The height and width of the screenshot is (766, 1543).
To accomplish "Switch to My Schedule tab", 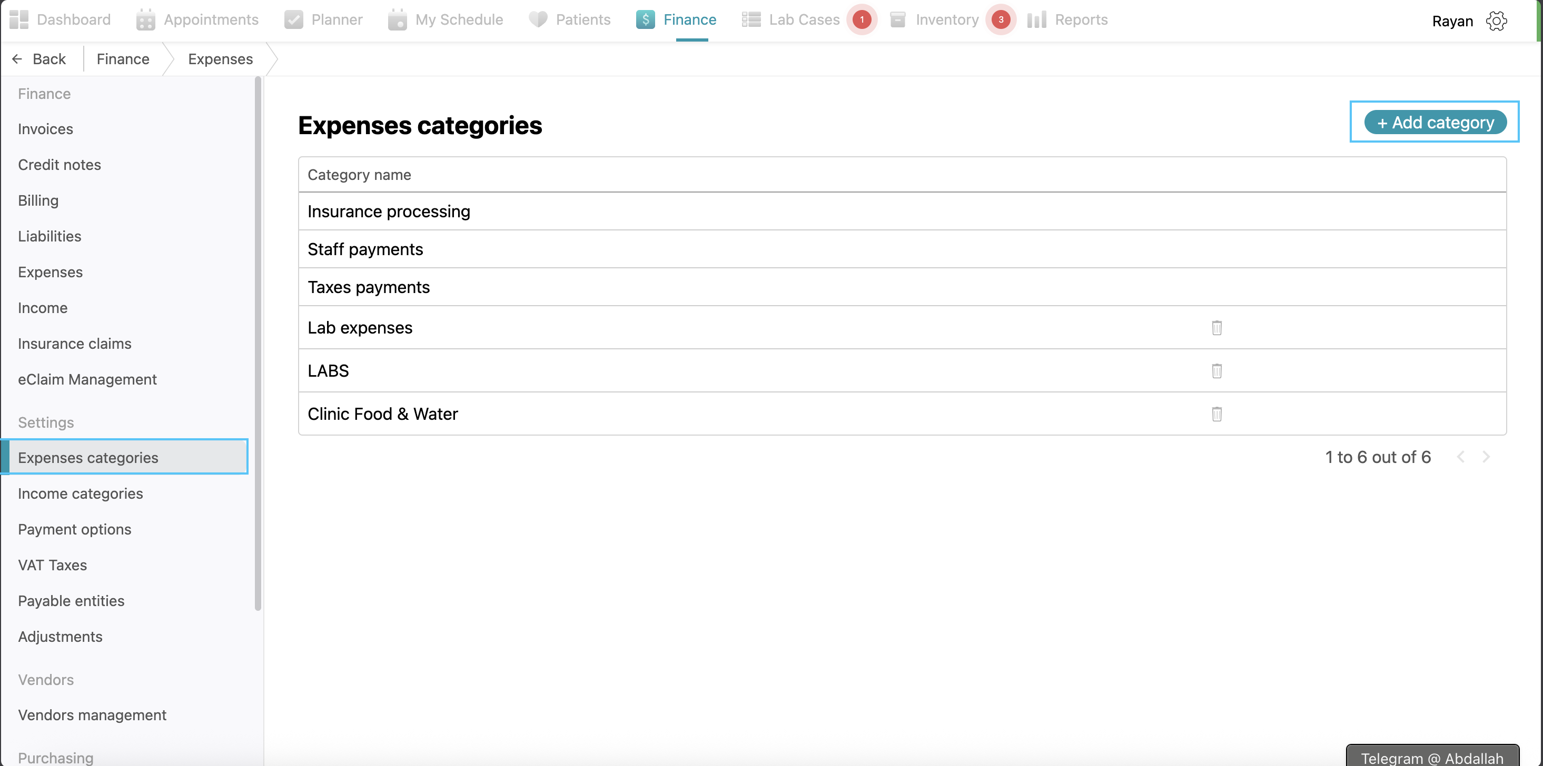I will 458,20.
